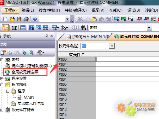Image resolution: width=159 pixels, height=119 pixels.
Task: Select 全局软元件注释 in project tree
Action: 25,72
